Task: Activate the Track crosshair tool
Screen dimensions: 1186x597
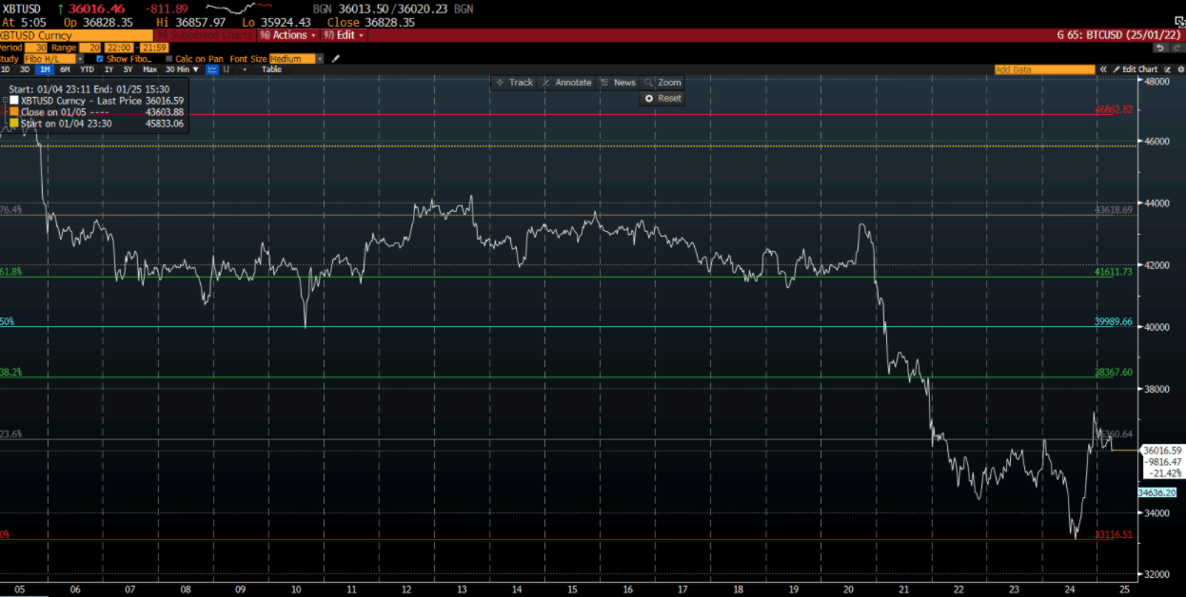Action: coord(514,83)
